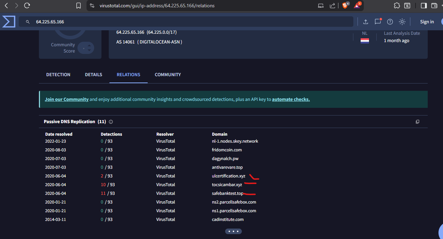Share this page from address bar
The height and width of the screenshot is (239, 443).
coord(333,6)
